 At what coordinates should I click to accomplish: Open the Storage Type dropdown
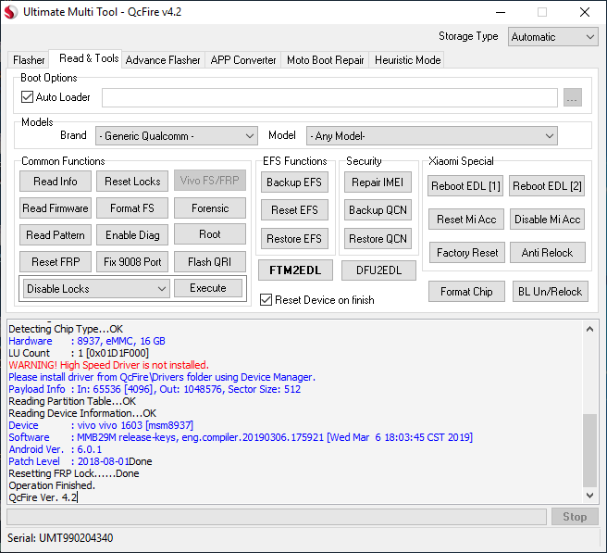point(552,37)
